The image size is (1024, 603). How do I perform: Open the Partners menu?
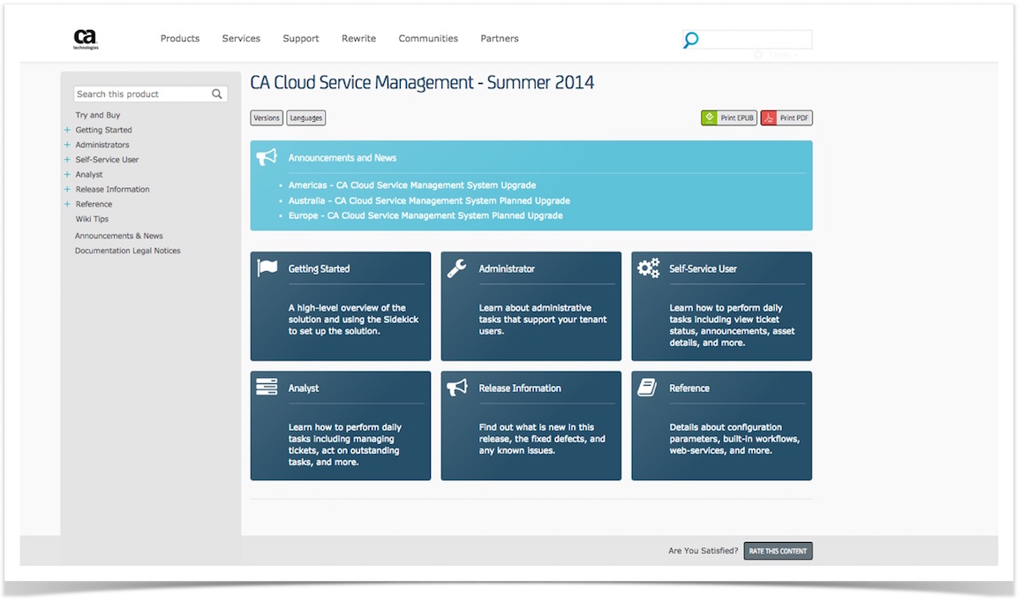pos(500,39)
